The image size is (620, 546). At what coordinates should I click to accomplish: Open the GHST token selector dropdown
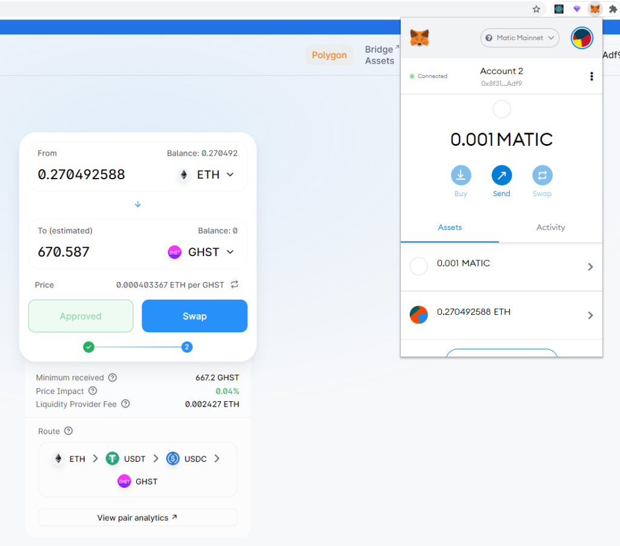[x=201, y=252]
